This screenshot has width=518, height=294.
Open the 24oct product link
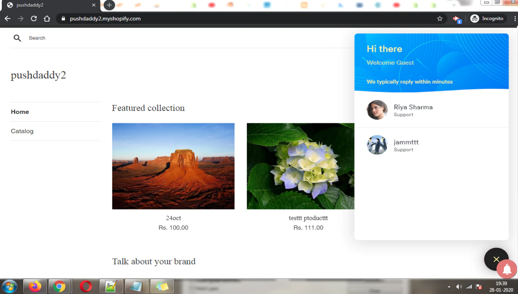pyautogui.click(x=173, y=218)
